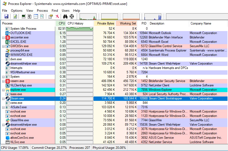
Task: Collapse the explorer.exe tree node
Action: pos(3,90)
